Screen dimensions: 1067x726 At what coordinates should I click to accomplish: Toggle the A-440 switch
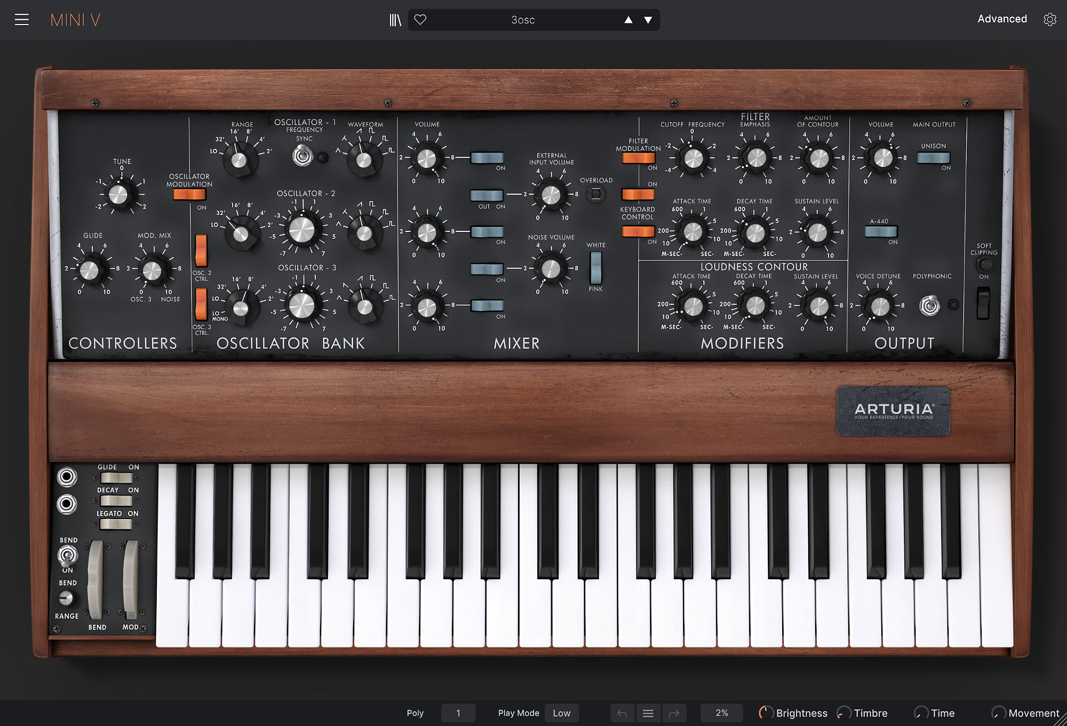pos(881,232)
